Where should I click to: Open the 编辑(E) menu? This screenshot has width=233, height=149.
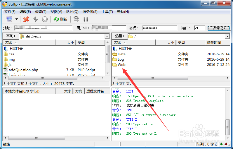(25, 12)
